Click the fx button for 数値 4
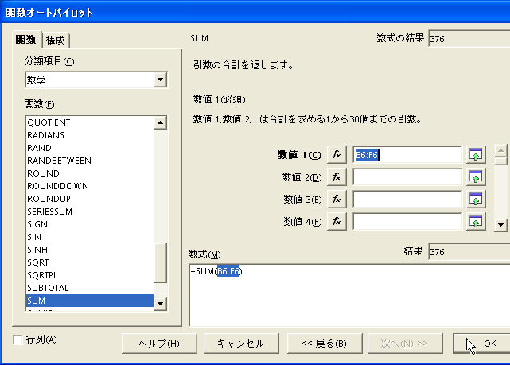 pyautogui.click(x=337, y=221)
